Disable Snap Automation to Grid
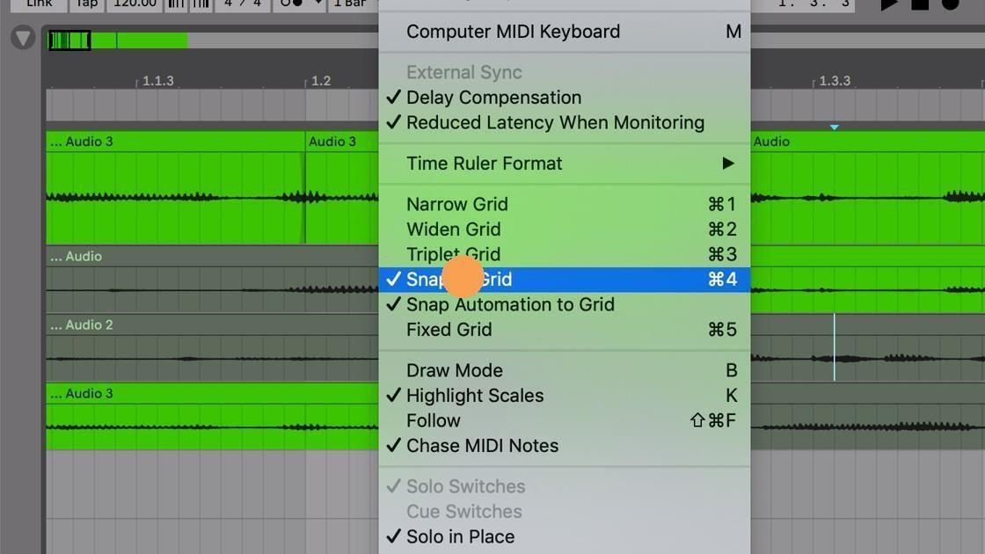Screen dimensions: 985x554 pos(510,304)
